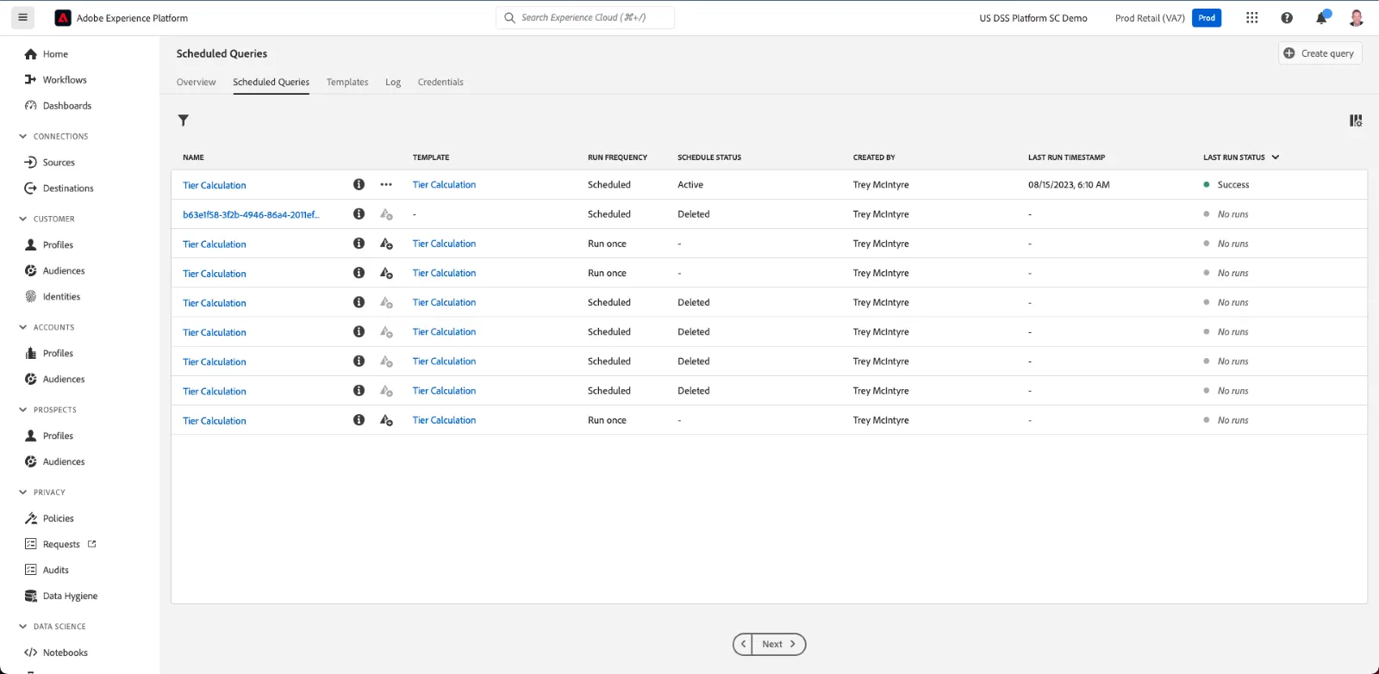The width and height of the screenshot is (1379, 674).
Task: Open the notifications bell icon
Action: point(1321,18)
